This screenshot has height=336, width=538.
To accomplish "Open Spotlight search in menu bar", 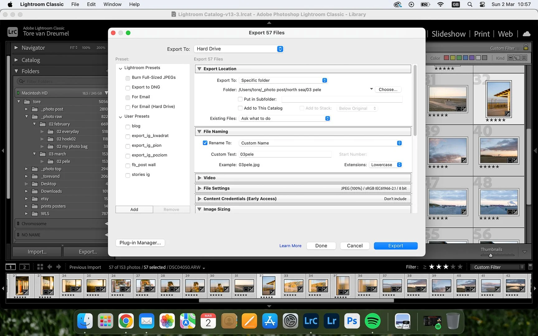I will 470,4.
